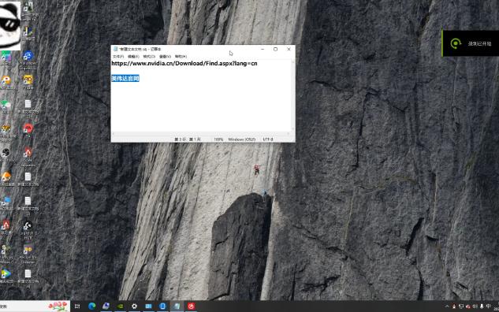
Task: Click the NVIDIA download URL text line
Action: pos(184,63)
